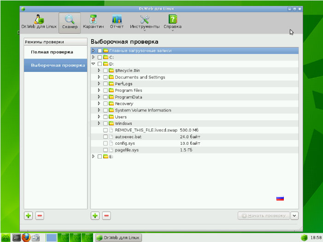
Task: Open the Отчет report section
Action: pos(117,22)
